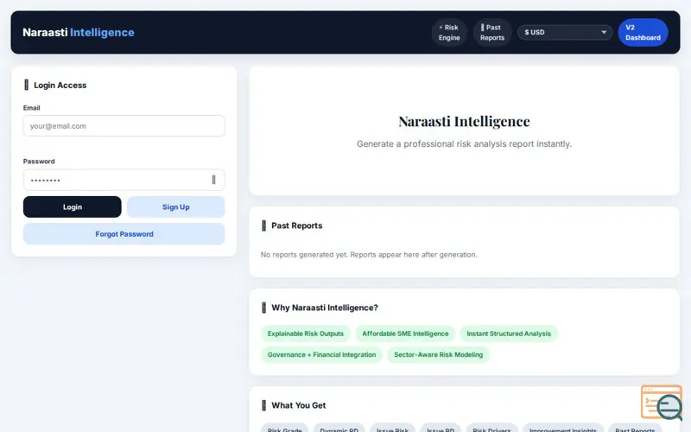The height and width of the screenshot is (432, 691).
Task: Click the Why Naraasti Intelligence? heading
Action: (x=325, y=308)
